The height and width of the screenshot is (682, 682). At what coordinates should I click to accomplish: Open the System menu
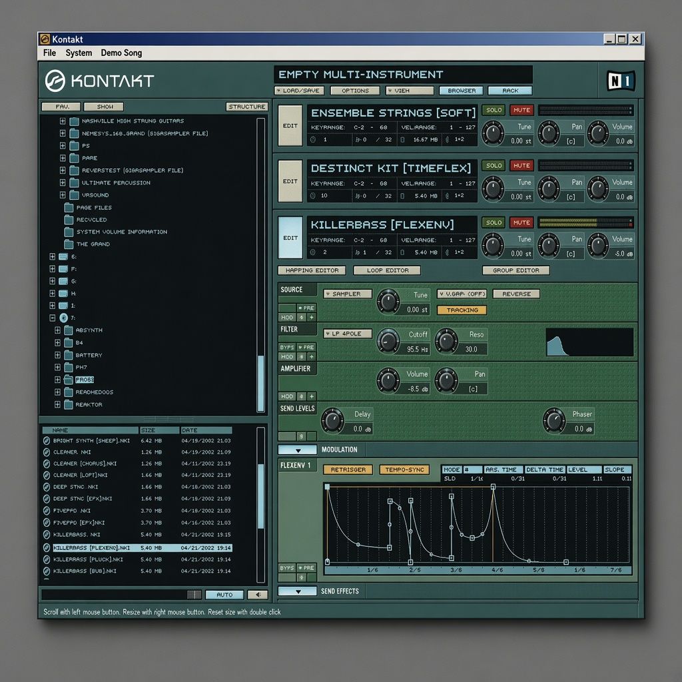[x=79, y=53]
